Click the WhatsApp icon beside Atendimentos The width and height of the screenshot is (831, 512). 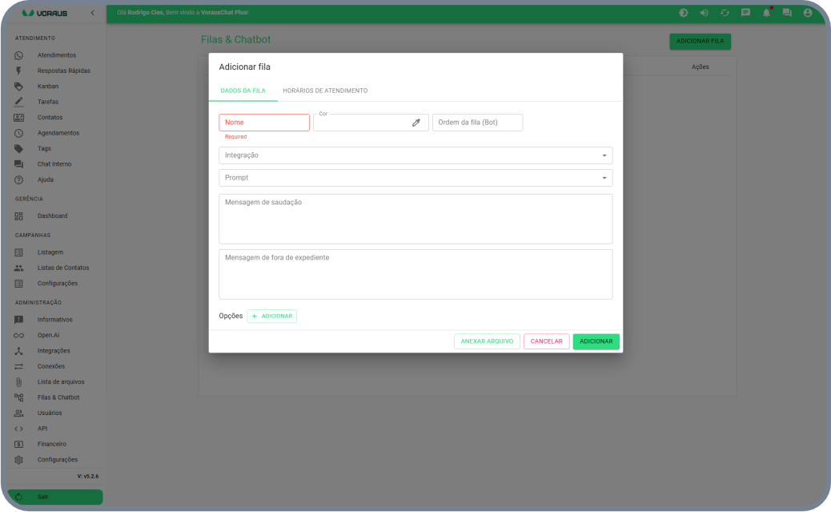pos(19,55)
